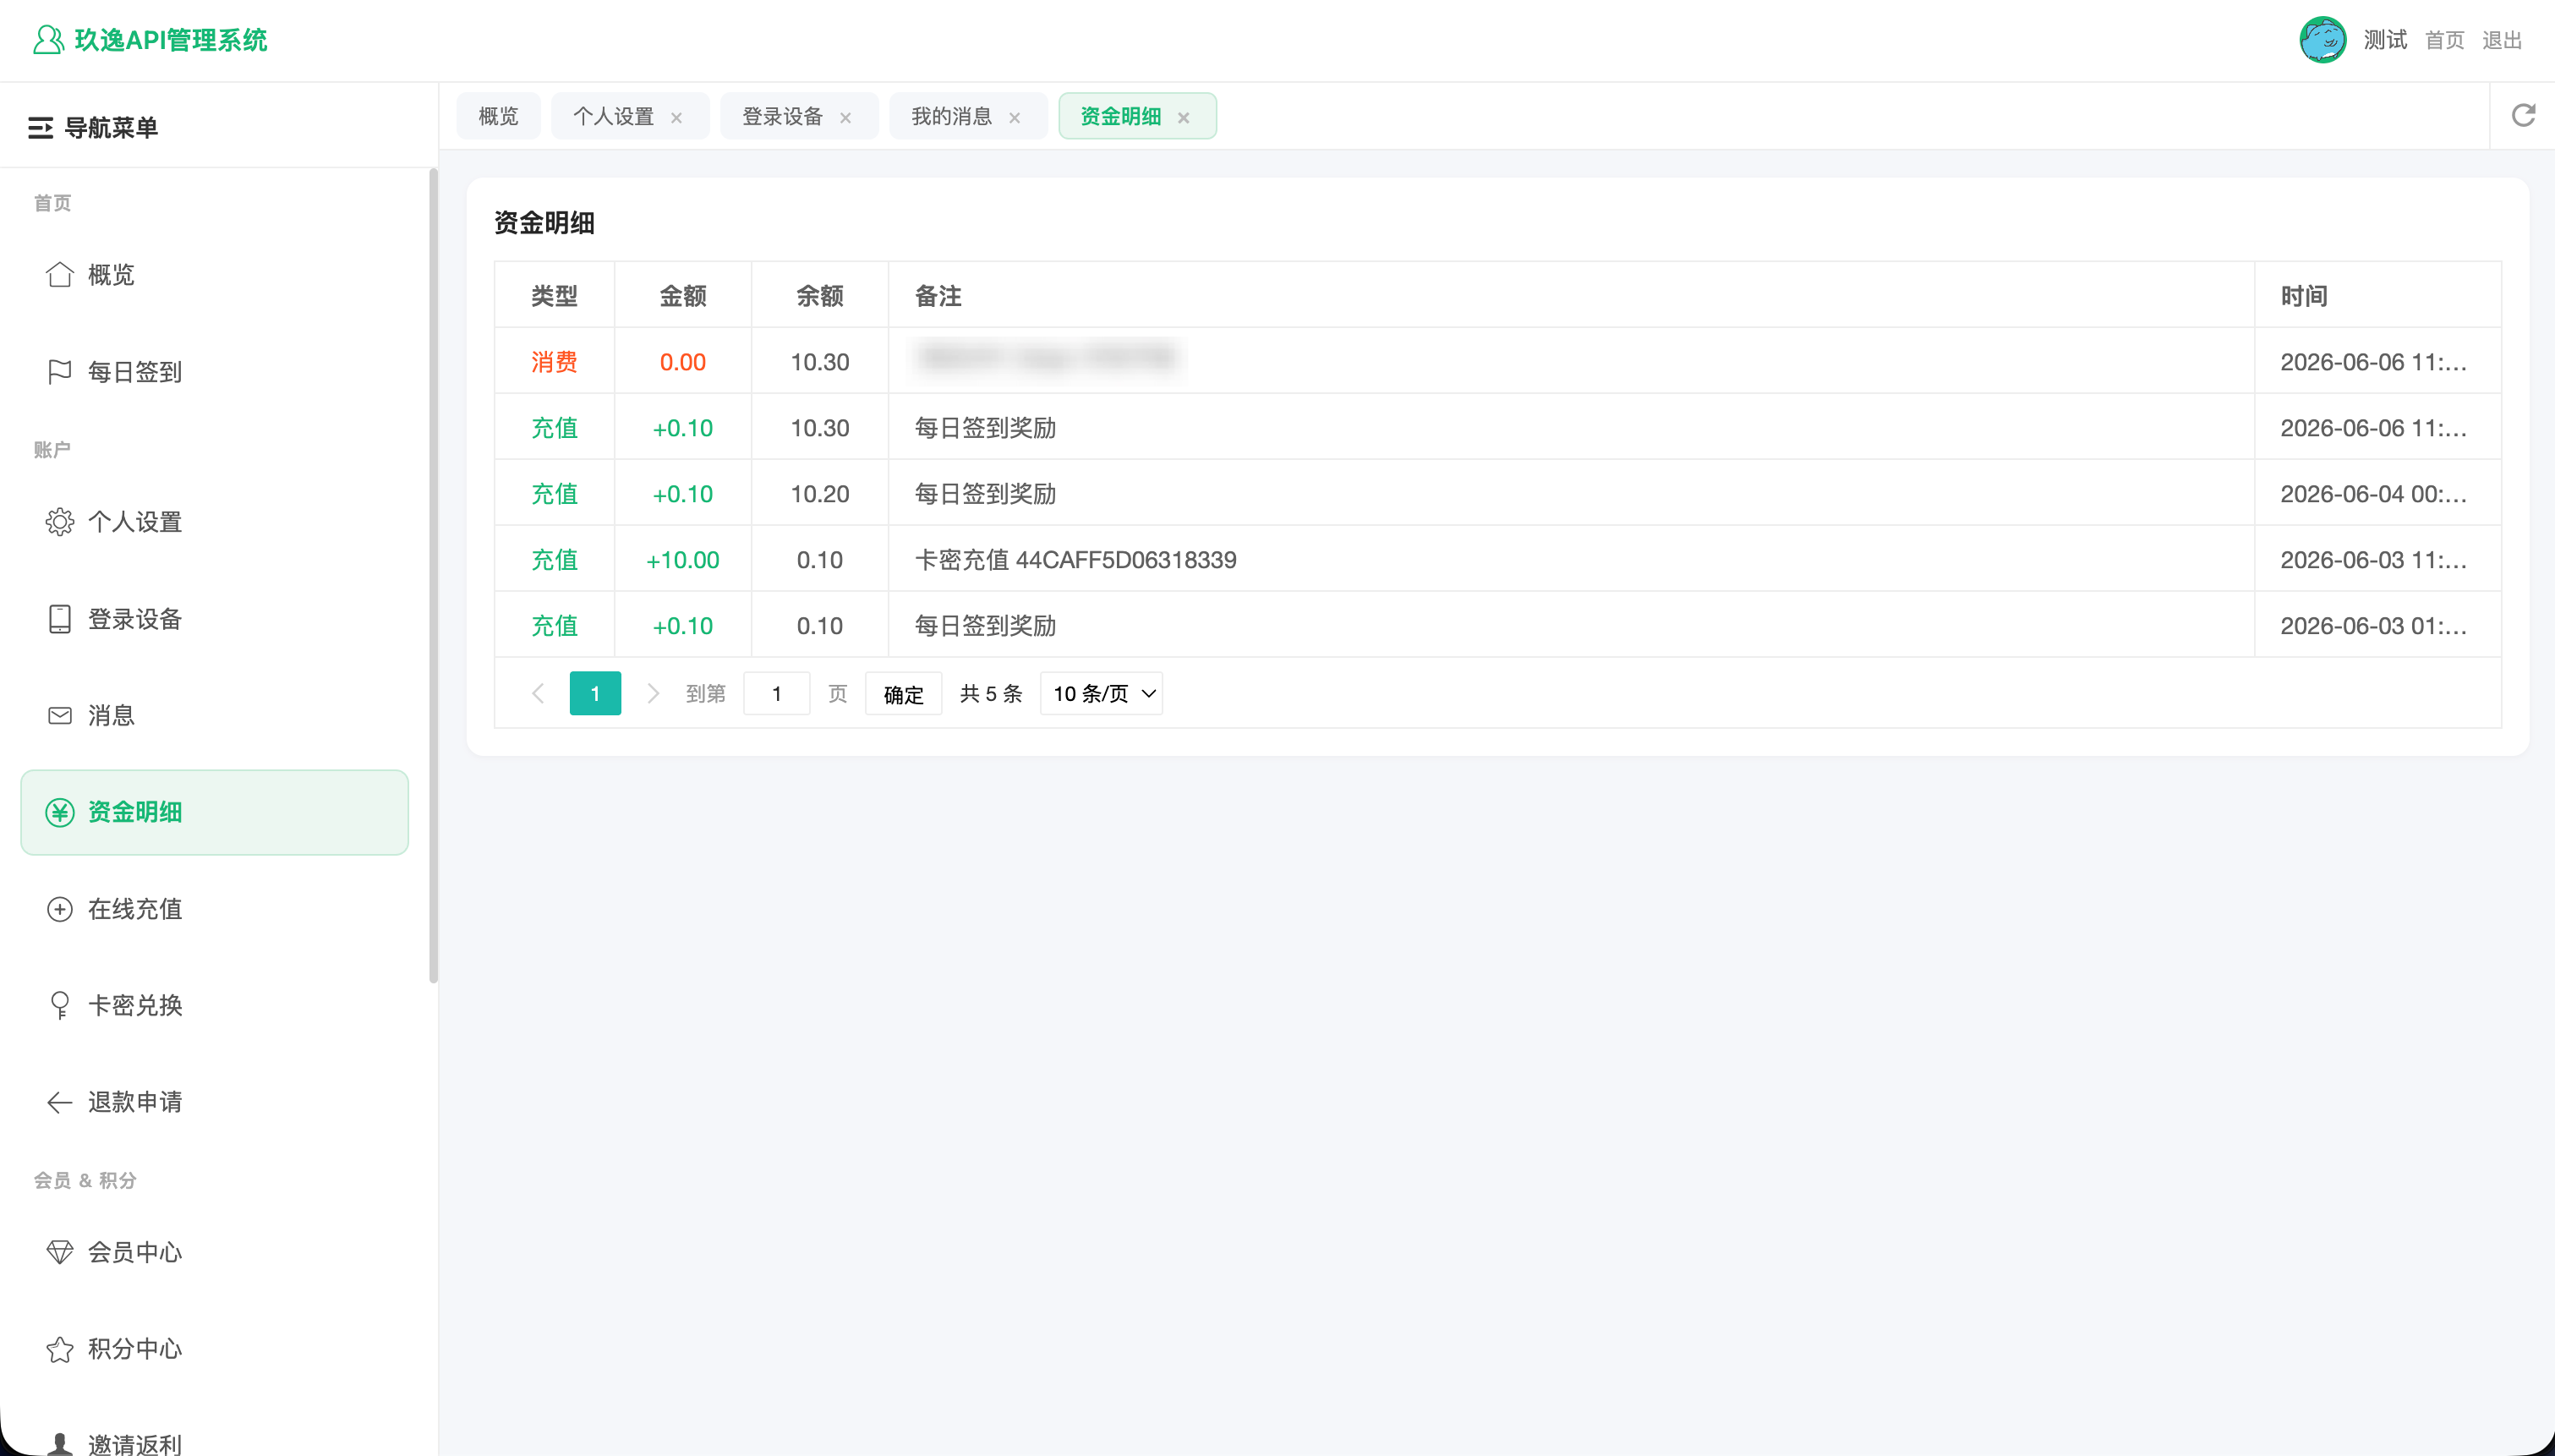
Task: Open 退款申请 arrow menu item
Action: tap(215, 1102)
